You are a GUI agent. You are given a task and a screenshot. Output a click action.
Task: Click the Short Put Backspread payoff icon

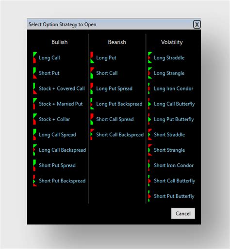tap(35, 181)
